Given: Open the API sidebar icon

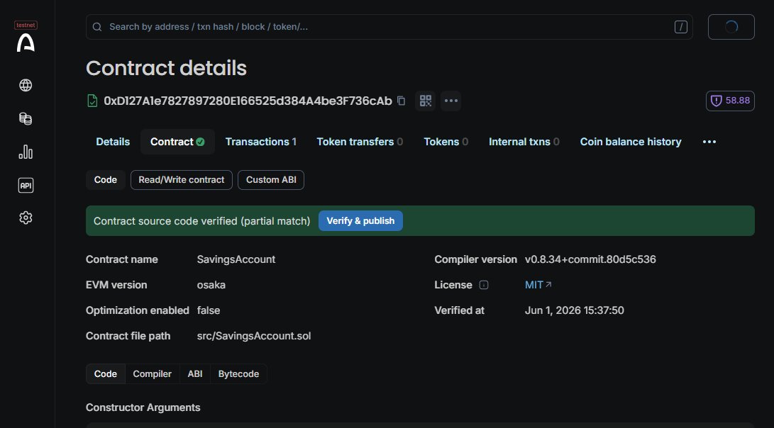Looking at the screenshot, I should pyautogui.click(x=26, y=186).
